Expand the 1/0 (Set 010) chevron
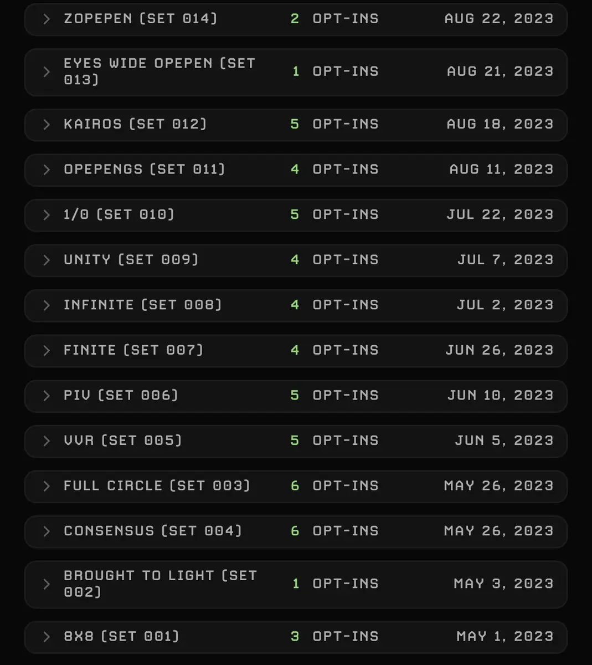Viewport: 592px width, 665px height. (x=47, y=215)
